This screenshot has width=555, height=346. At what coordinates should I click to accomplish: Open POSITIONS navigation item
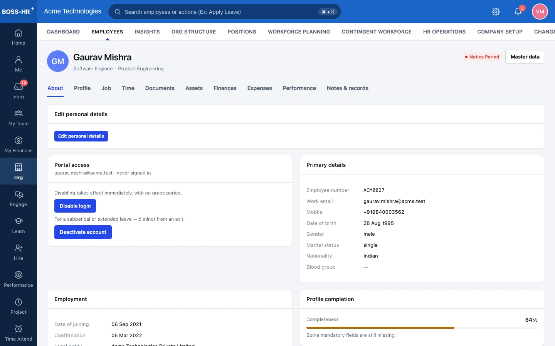242,32
